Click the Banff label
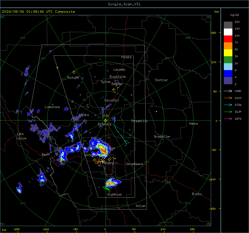The height and width of the screenshot is (233, 249). (46, 155)
